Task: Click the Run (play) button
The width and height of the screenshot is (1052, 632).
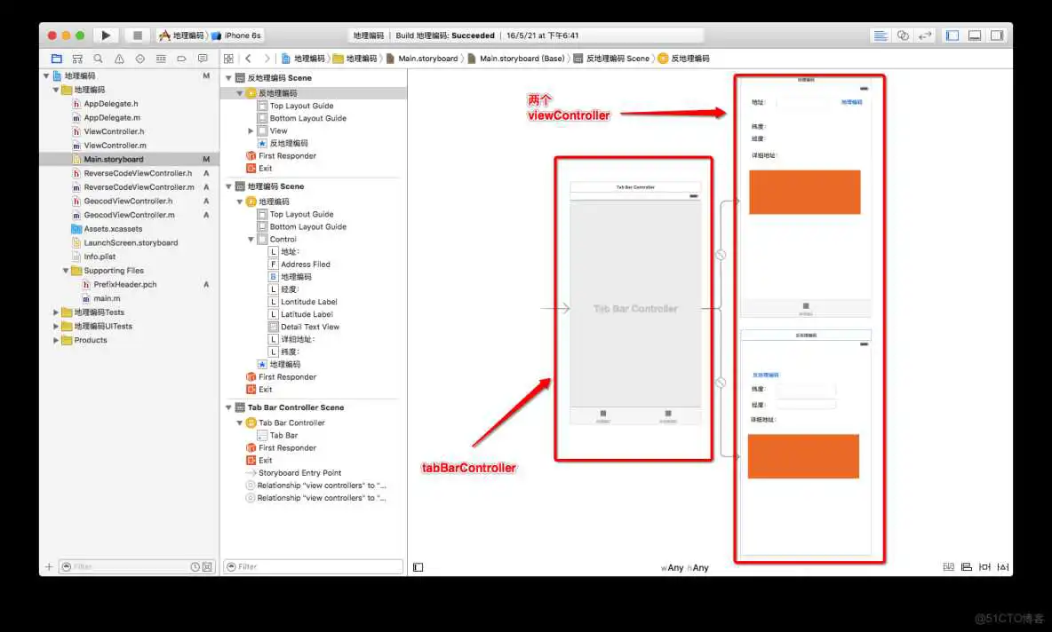Action: [106, 36]
